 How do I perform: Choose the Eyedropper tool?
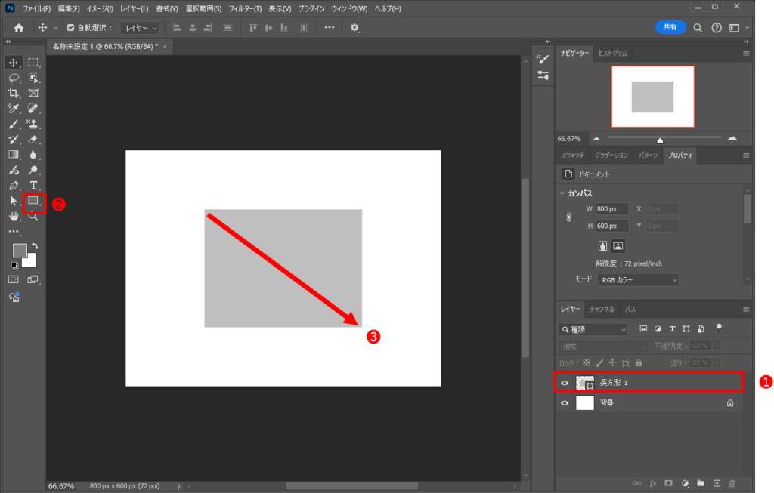[x=14, y=109]
